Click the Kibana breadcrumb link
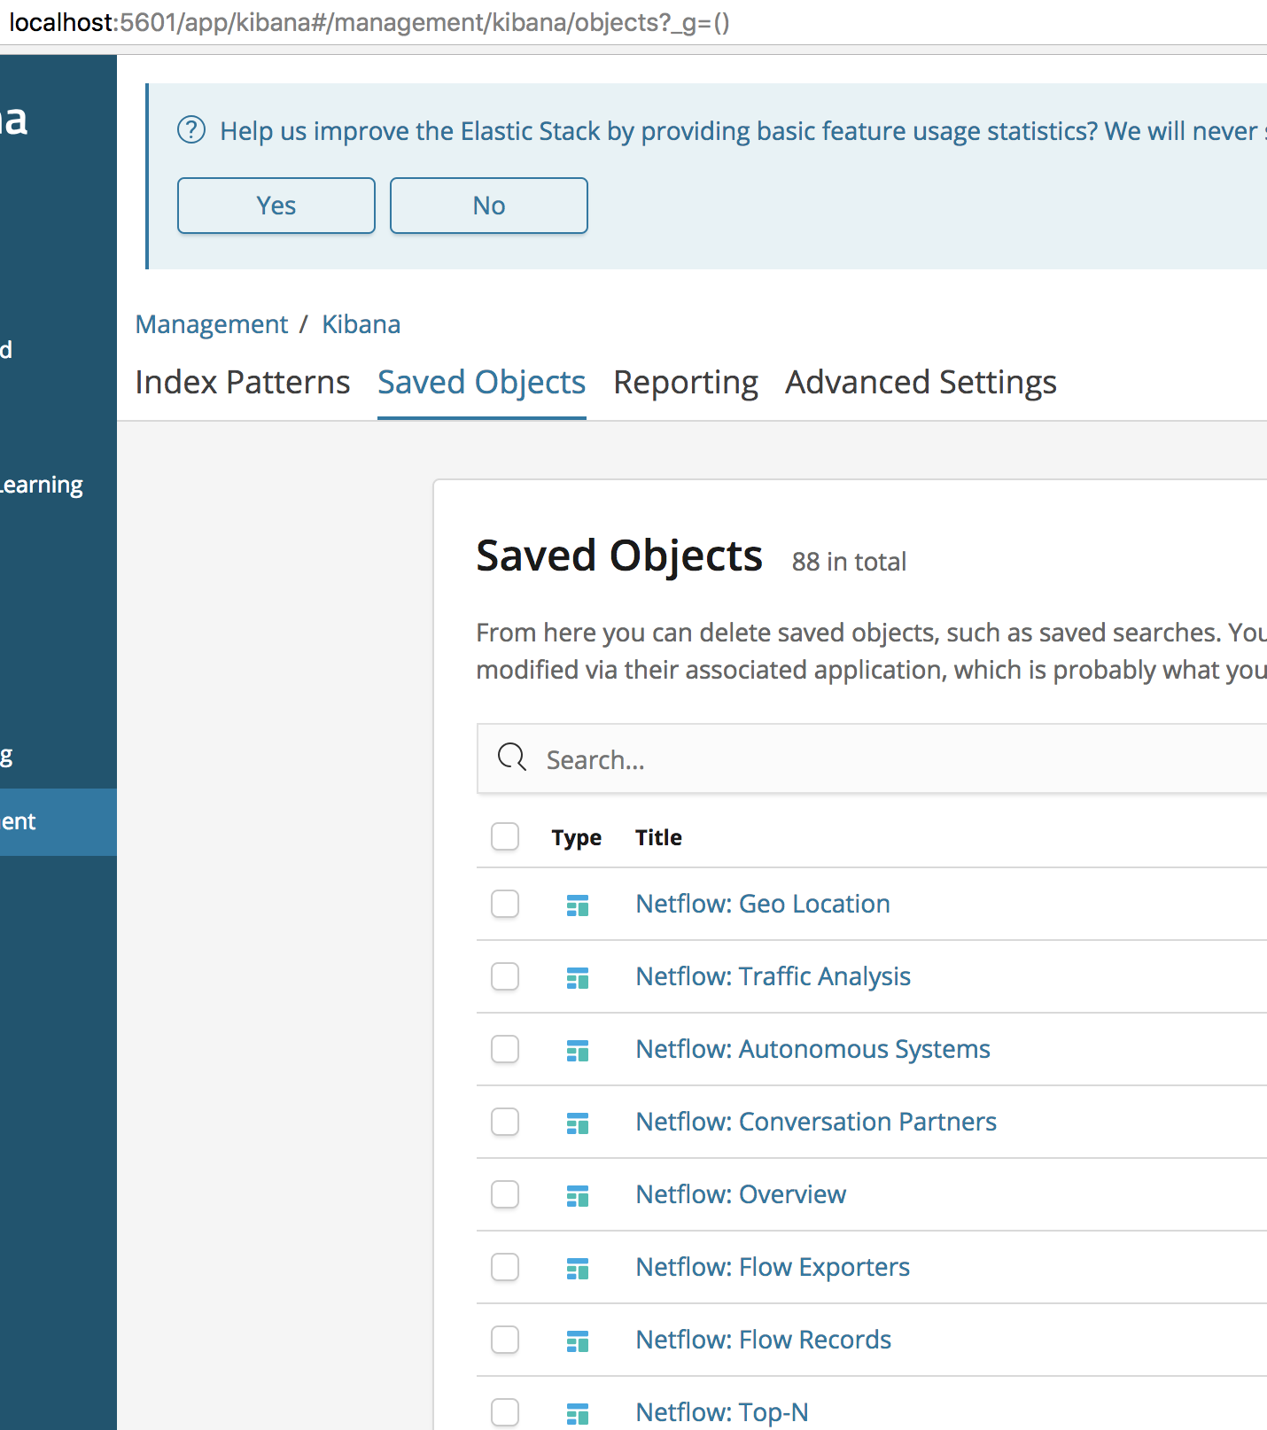This screenshot has width=1267, height=1430. pyautogui.click(x=361, y=324)
